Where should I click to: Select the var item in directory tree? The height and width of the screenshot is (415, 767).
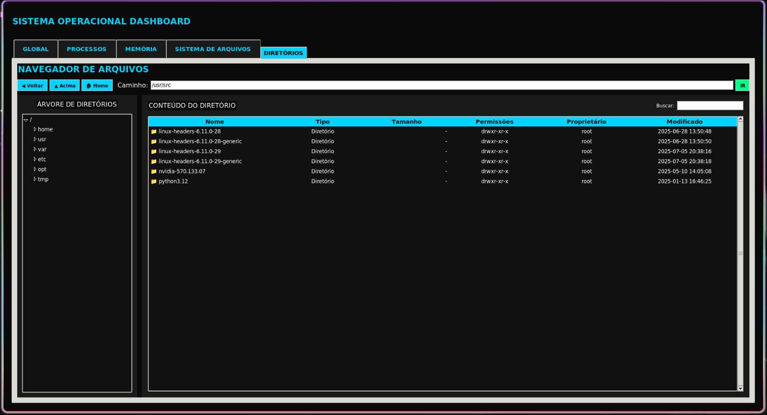pyautogui.click(x=42, y=149)
